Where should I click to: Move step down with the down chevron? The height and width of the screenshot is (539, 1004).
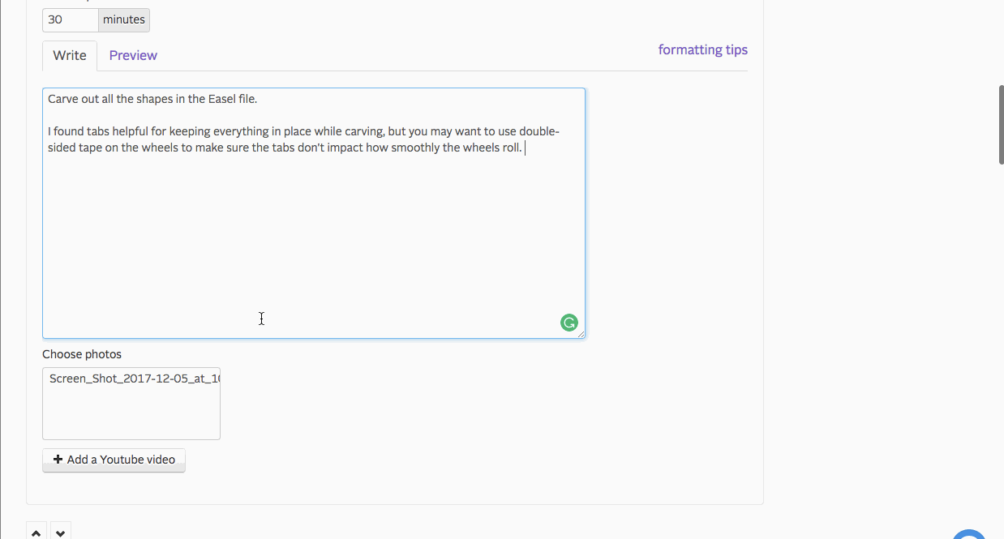click(61, 533)
